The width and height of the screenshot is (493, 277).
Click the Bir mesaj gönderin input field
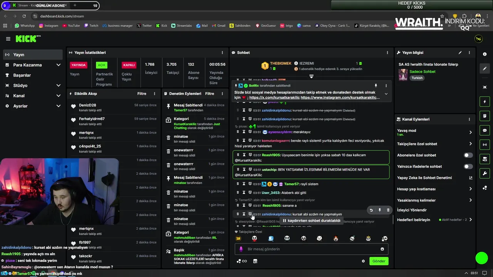pos(311,249)
